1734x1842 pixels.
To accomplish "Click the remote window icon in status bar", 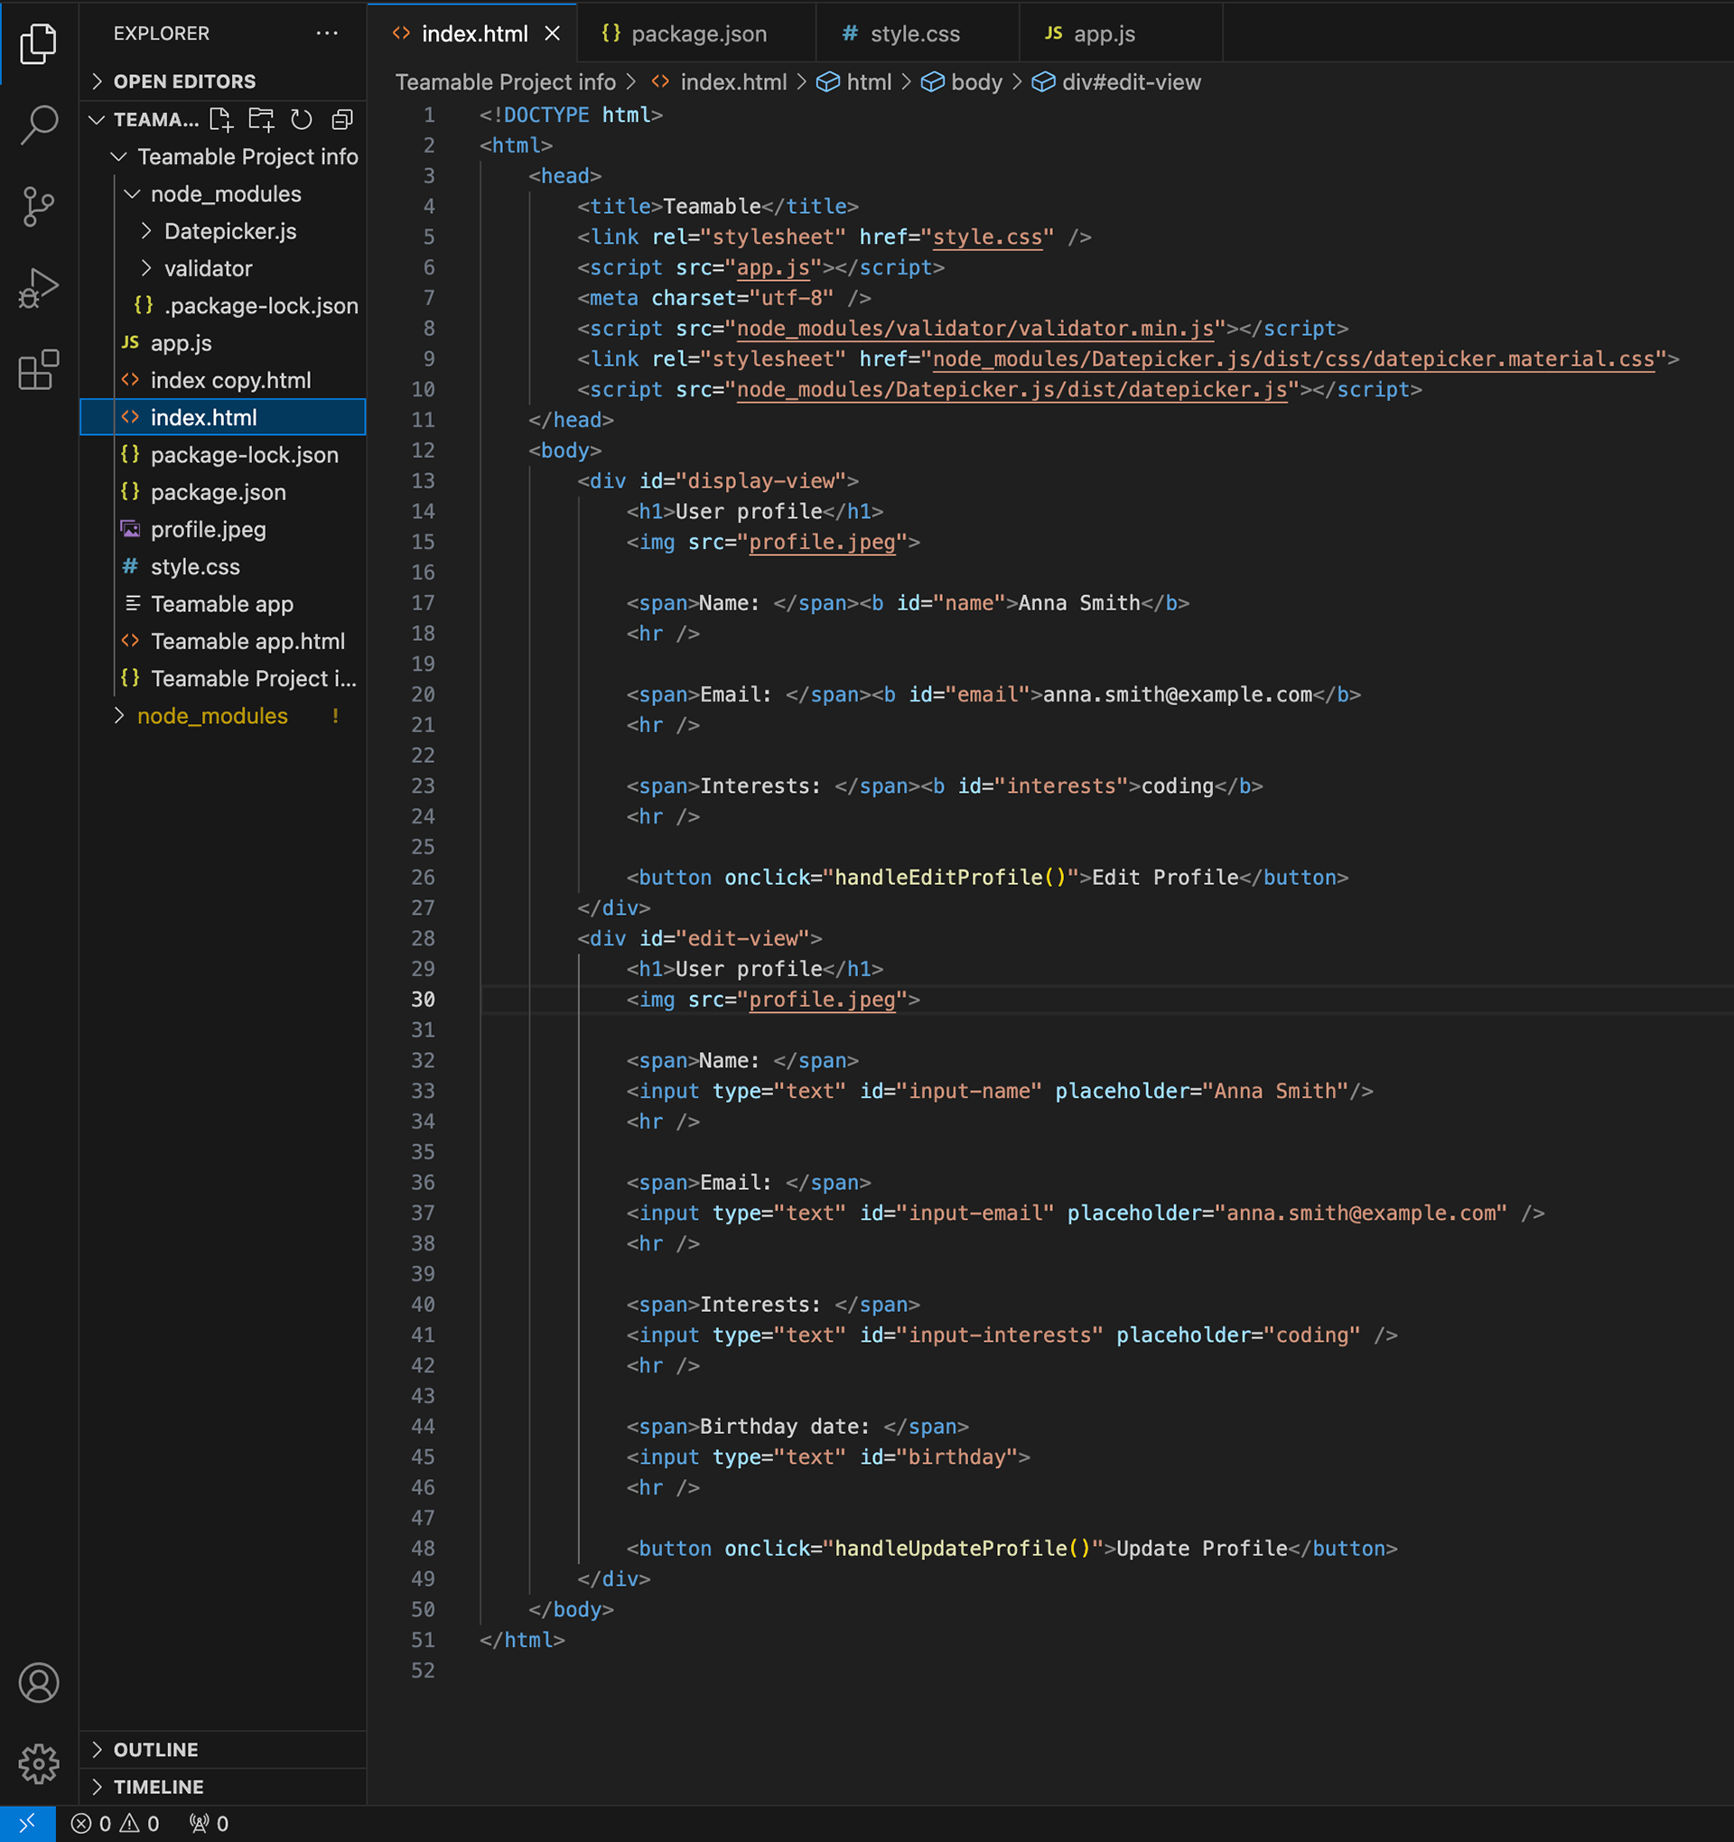I will (27, 1823).
